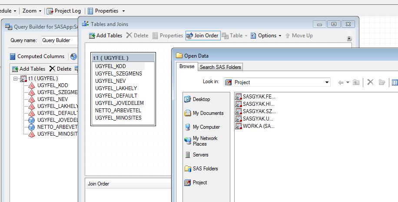This screenshot has width=398, height=202.
Task: Select UGYFEL_JOVEDELEM in t1 table box
Action: click(x=119, y=103)
